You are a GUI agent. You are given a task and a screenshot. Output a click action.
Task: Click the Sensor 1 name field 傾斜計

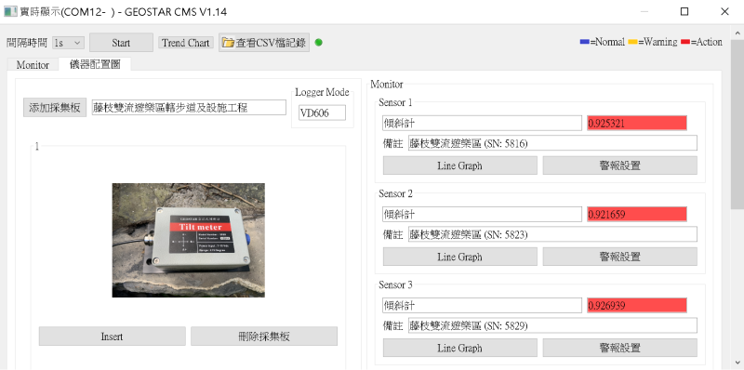pos(482,124)
